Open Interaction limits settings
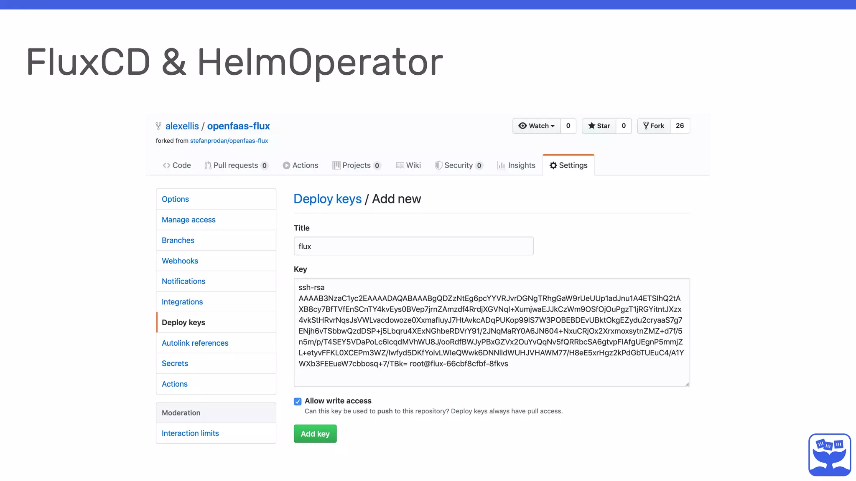The image size is (856, 481). (216, 433)
